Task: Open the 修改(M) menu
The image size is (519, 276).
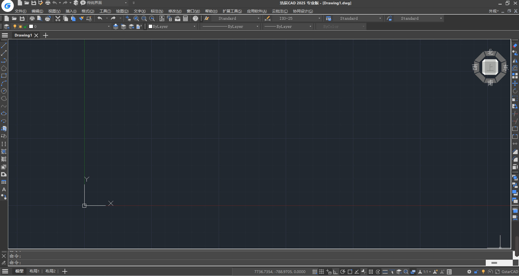Action: (175, 11)
